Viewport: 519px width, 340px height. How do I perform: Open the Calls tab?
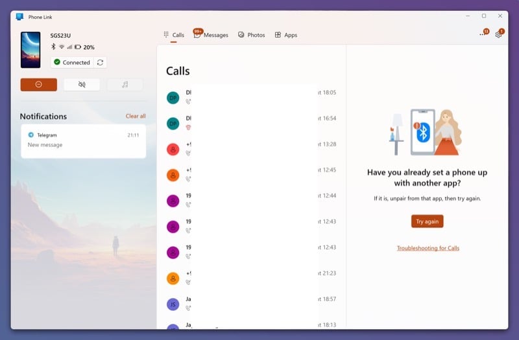(174, 35)
